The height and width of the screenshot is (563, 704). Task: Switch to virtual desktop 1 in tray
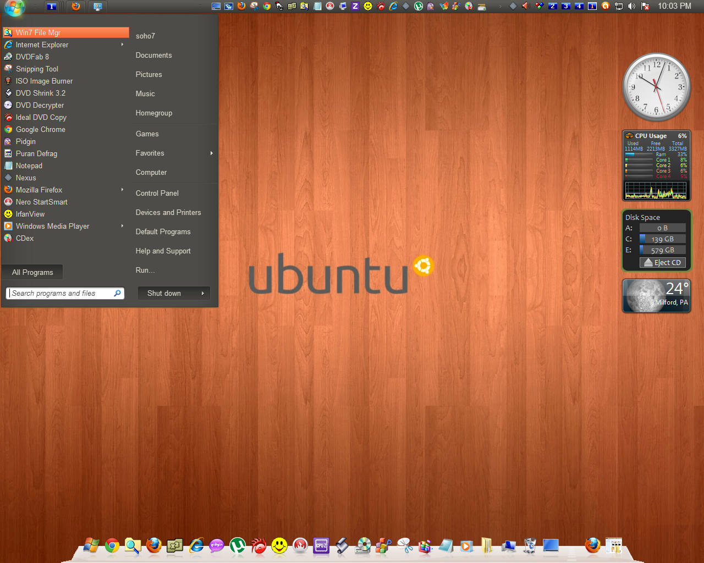point(592,6)
